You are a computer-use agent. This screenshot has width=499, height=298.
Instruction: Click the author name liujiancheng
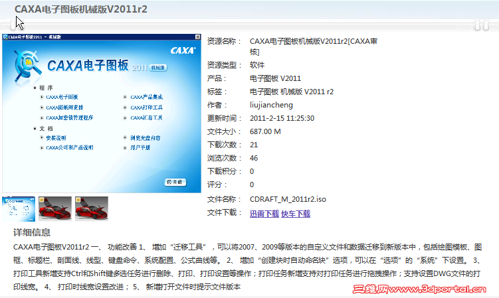tap(271, 105)
